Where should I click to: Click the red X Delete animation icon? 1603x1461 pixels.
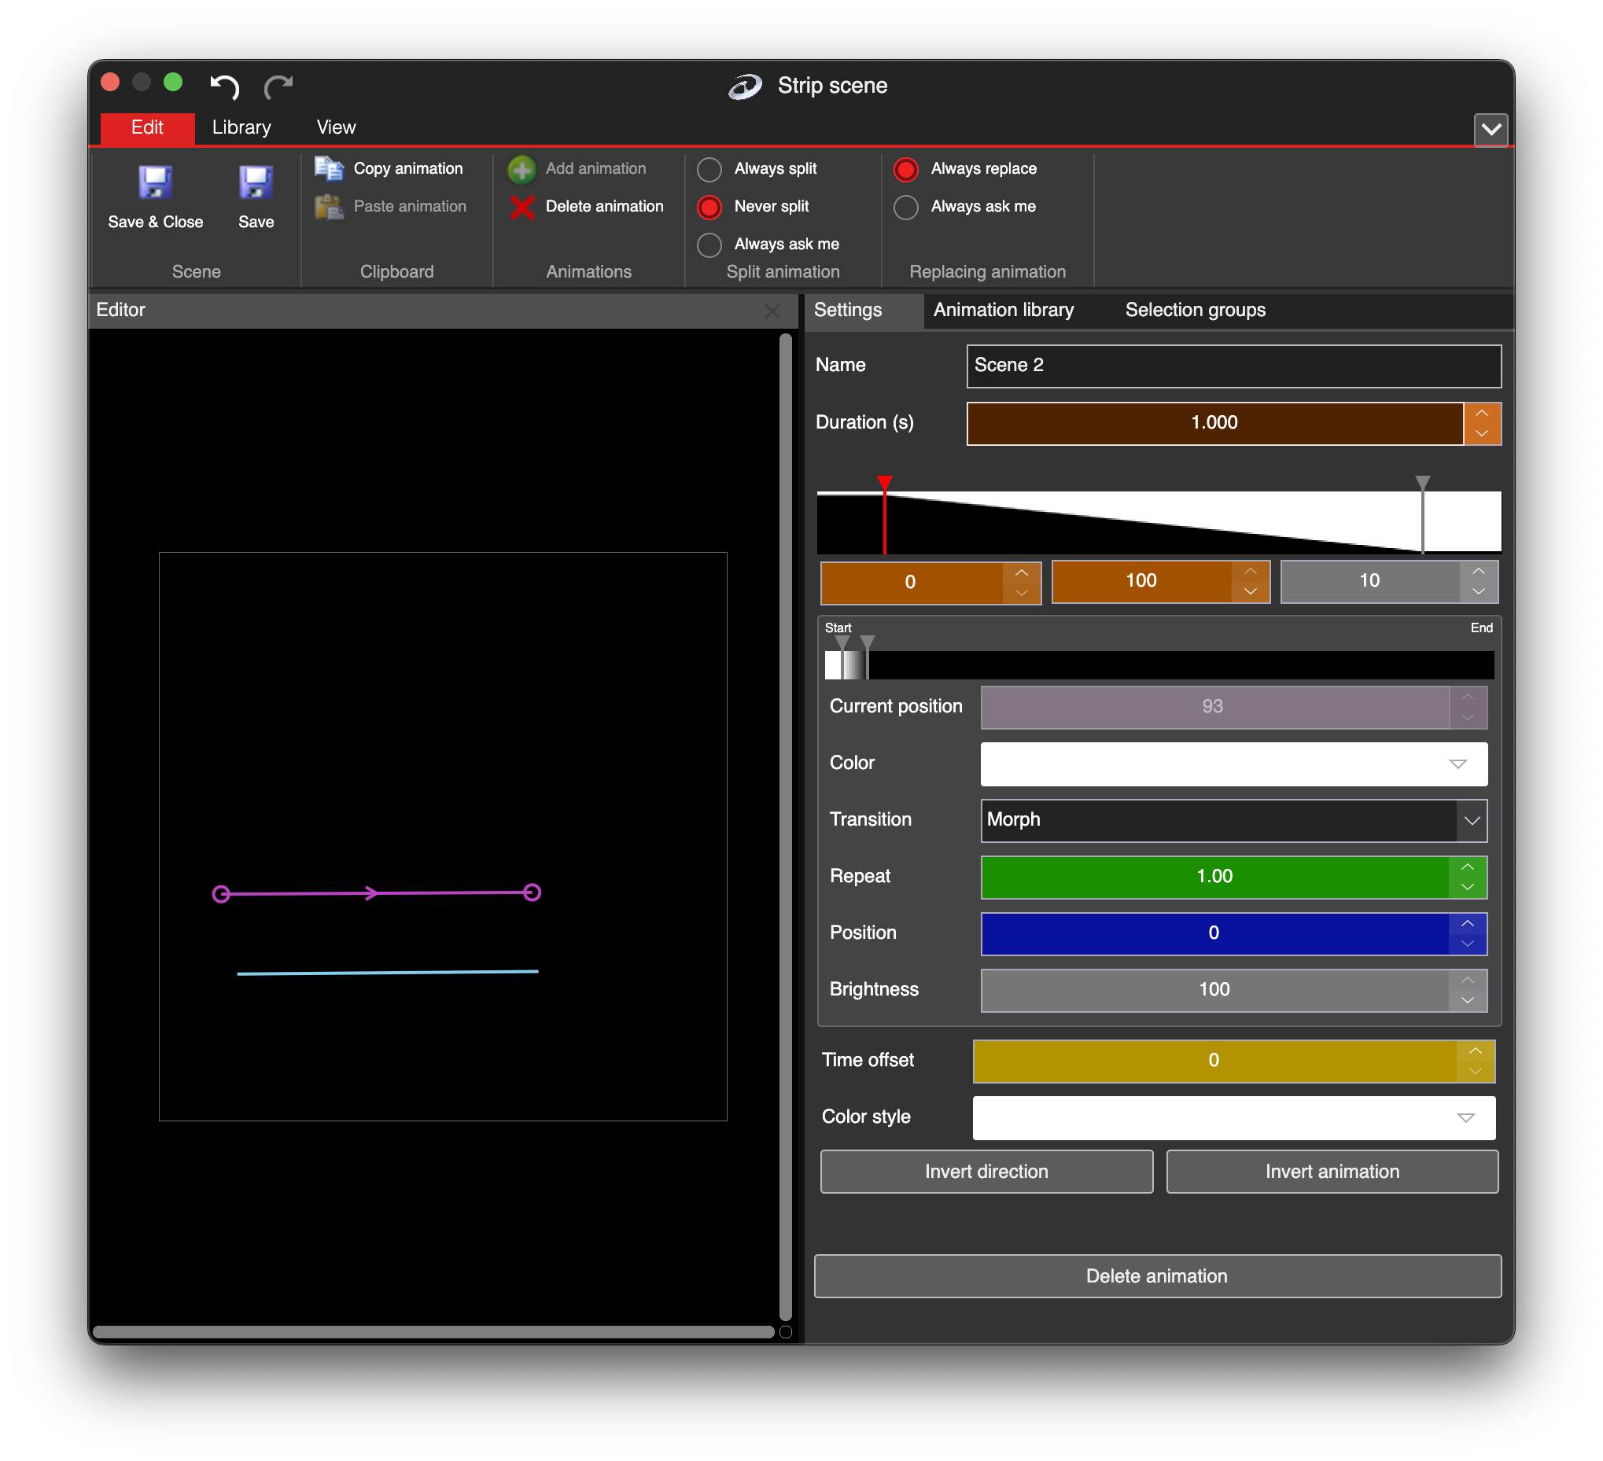(521, 207)
